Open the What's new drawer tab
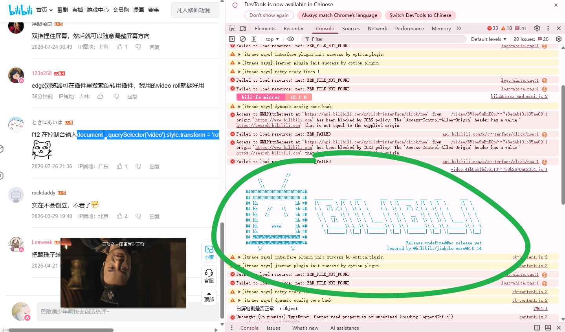The image size is (565, 332). tap(305, 328)
